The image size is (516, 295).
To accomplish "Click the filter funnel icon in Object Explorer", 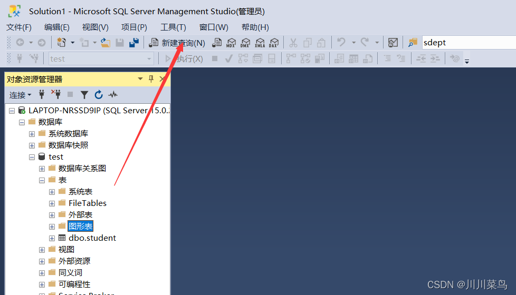I will tap(84, 95).
